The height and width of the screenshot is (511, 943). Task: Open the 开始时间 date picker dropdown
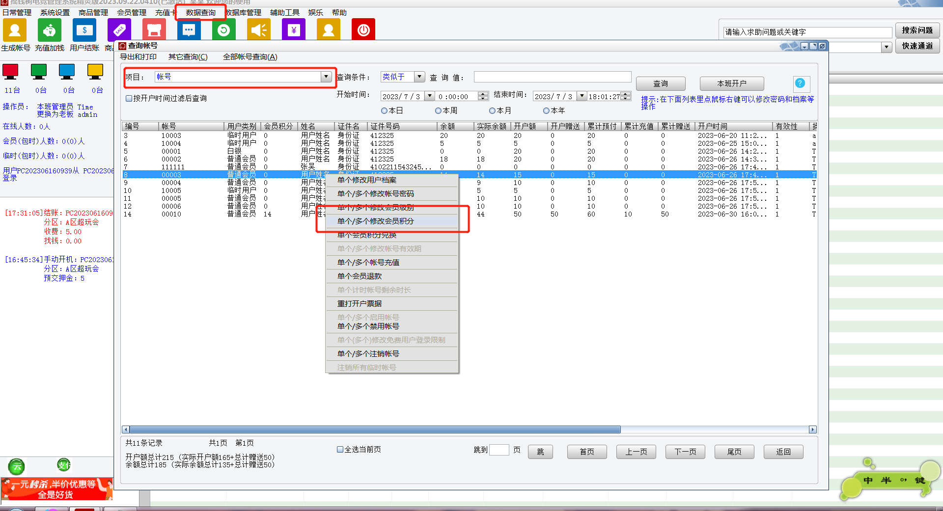[430, 97]
